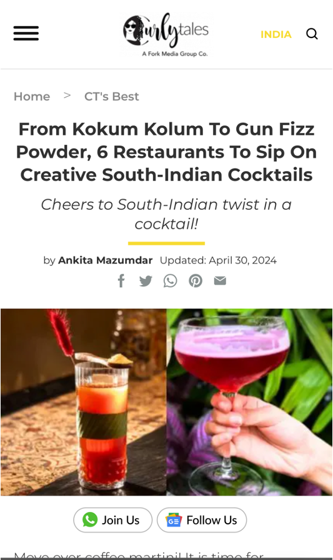The height and width of the screenshot is (560, 333).
Task: Share article by email icon
Action: point(220,281)
